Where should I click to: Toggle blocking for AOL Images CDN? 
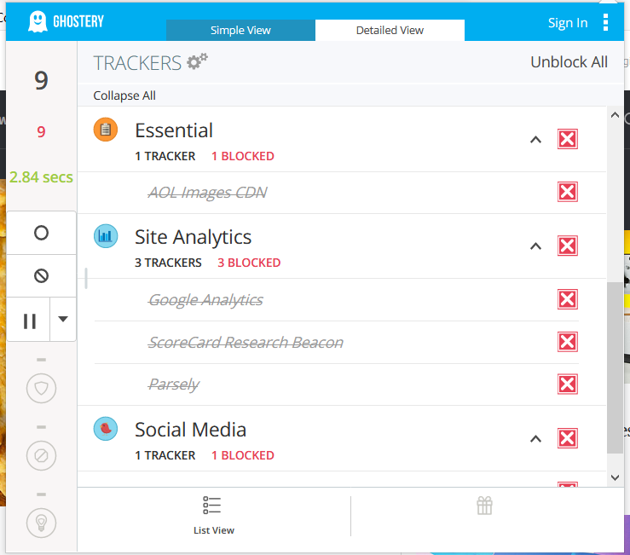(x=567, y=193)
